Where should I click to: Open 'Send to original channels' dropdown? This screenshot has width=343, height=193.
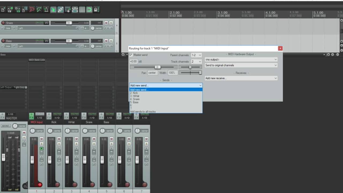241,65
